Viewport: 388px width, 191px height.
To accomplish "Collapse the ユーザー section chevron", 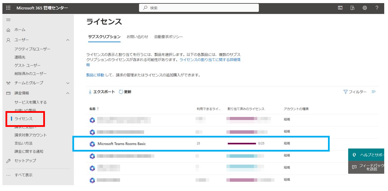I will 68,40.
